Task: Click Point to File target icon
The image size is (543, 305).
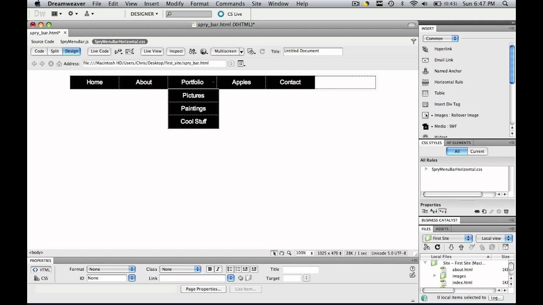Action: (x=241, y=278)
